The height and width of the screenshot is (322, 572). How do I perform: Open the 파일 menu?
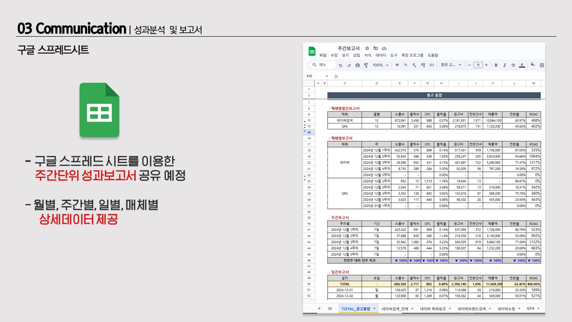[x=323, y=55]
